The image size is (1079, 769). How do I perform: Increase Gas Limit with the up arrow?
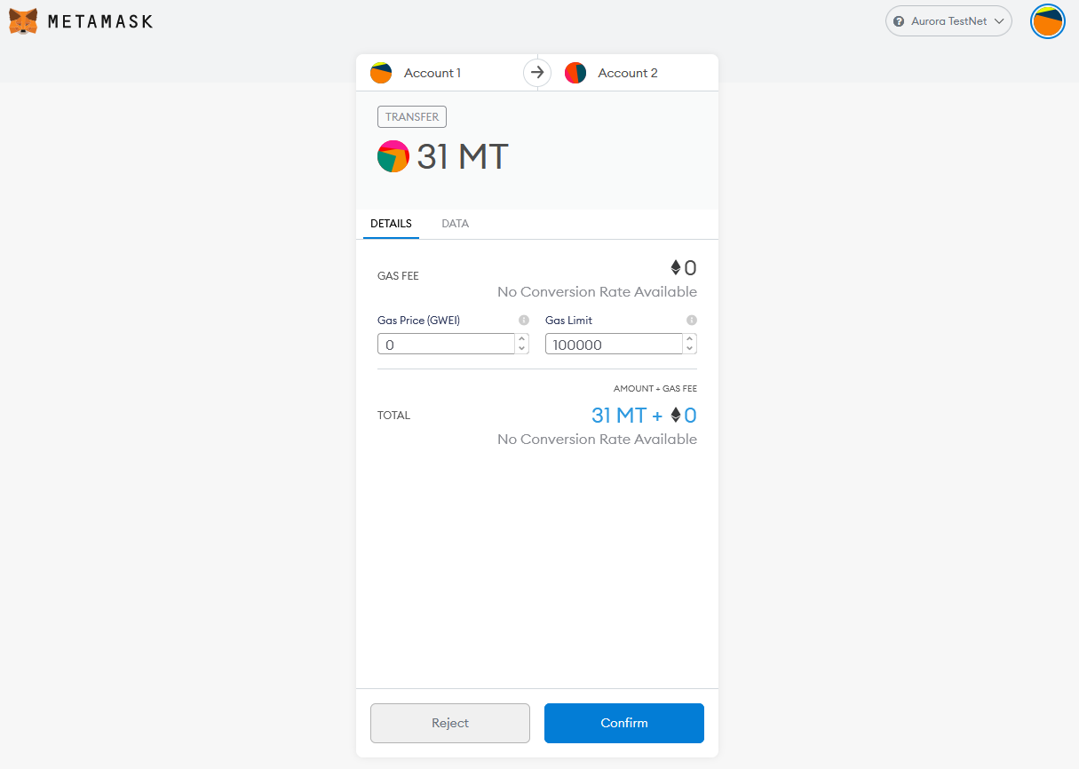coord(690,338)
